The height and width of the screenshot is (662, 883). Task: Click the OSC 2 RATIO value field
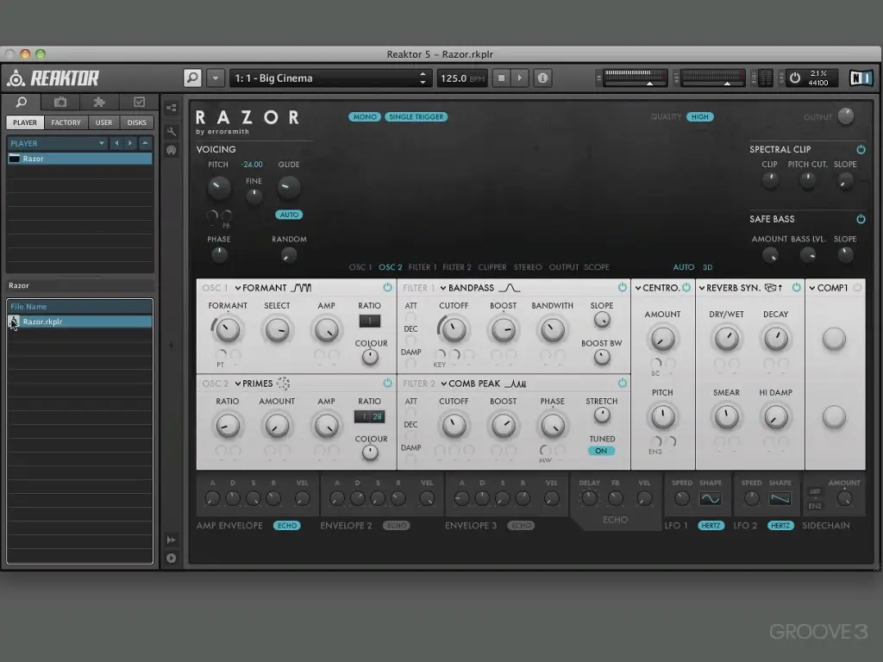coord(369,416)
